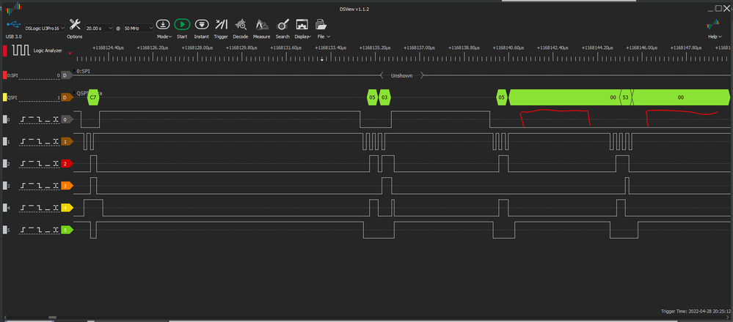733x322 pixels.
Task: Open the 50 MHz sample rate dropdown
Action: click(x=139, y=28)
